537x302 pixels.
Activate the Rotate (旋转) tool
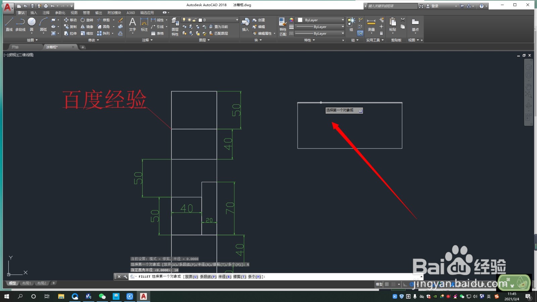click(87, 20)
